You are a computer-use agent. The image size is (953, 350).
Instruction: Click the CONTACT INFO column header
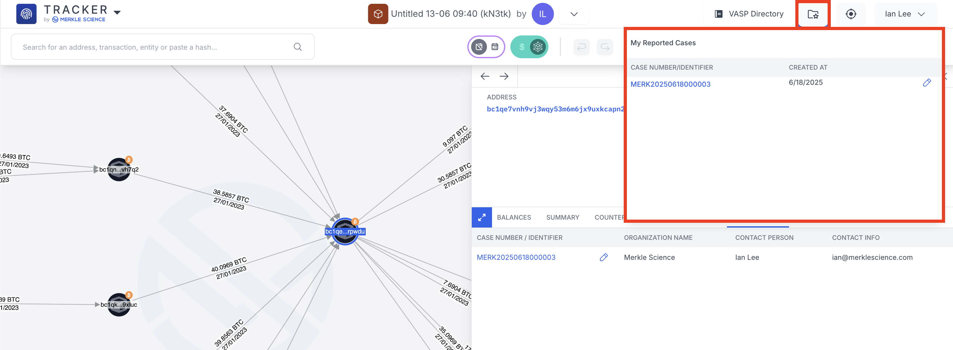point(855,238)
